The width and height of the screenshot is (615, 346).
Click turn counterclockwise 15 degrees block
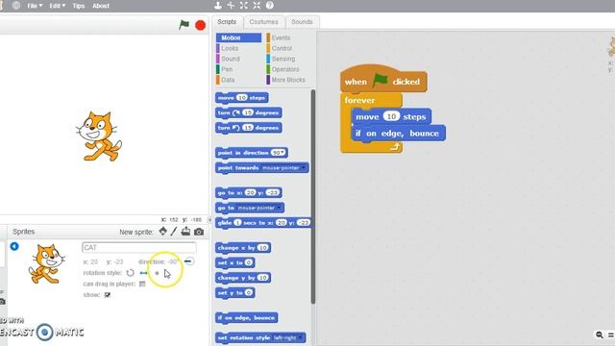248,128
